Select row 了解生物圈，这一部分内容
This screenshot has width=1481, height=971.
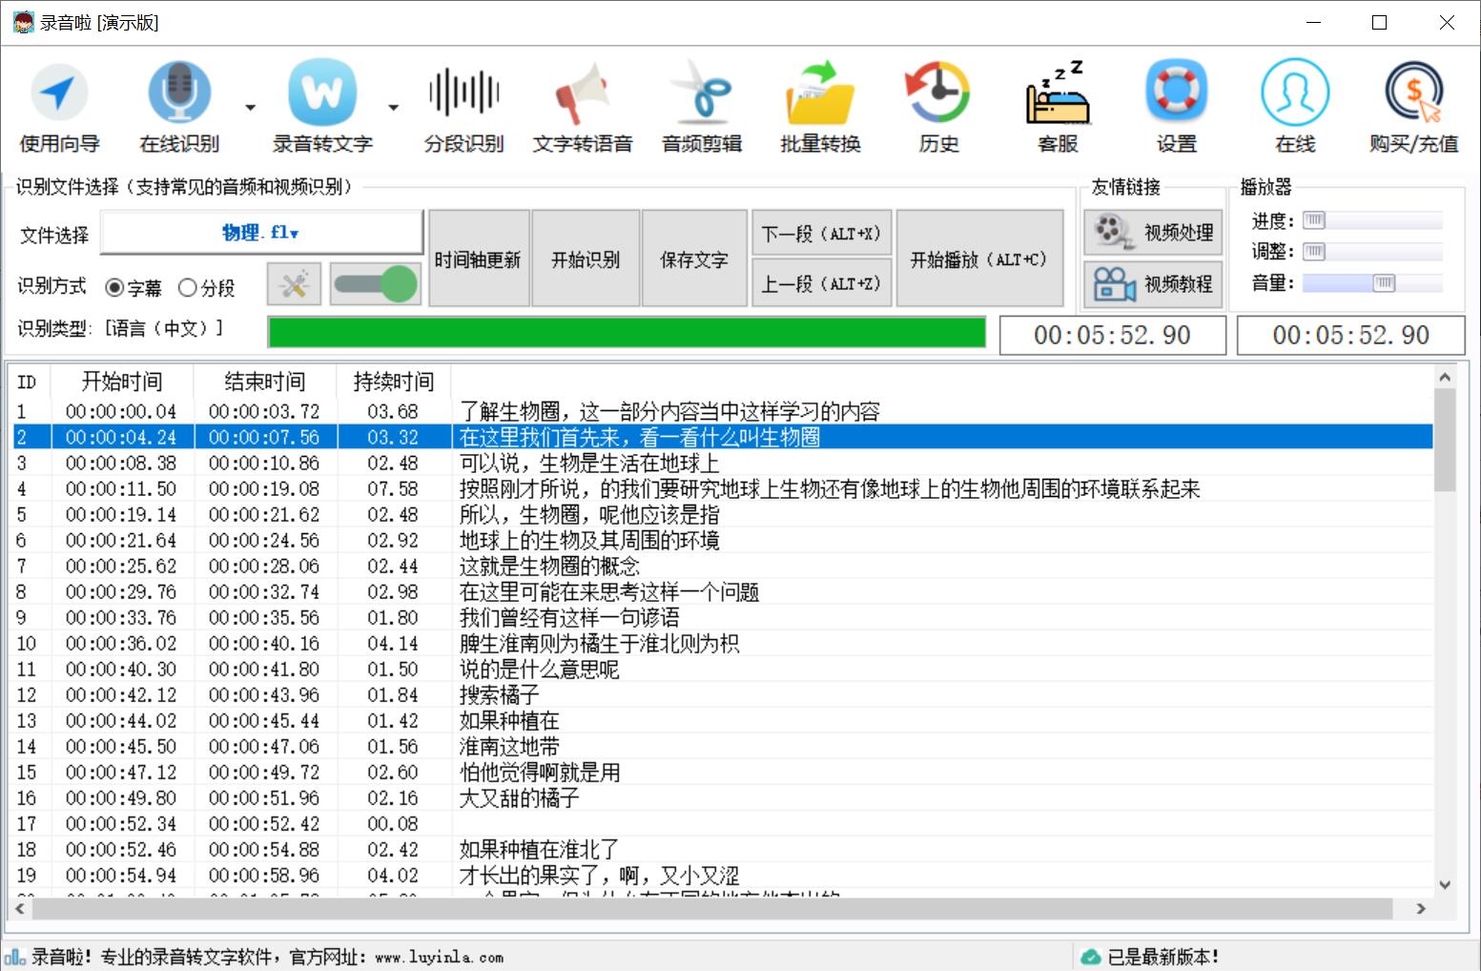pyautogui.click(x=722, y=411)
